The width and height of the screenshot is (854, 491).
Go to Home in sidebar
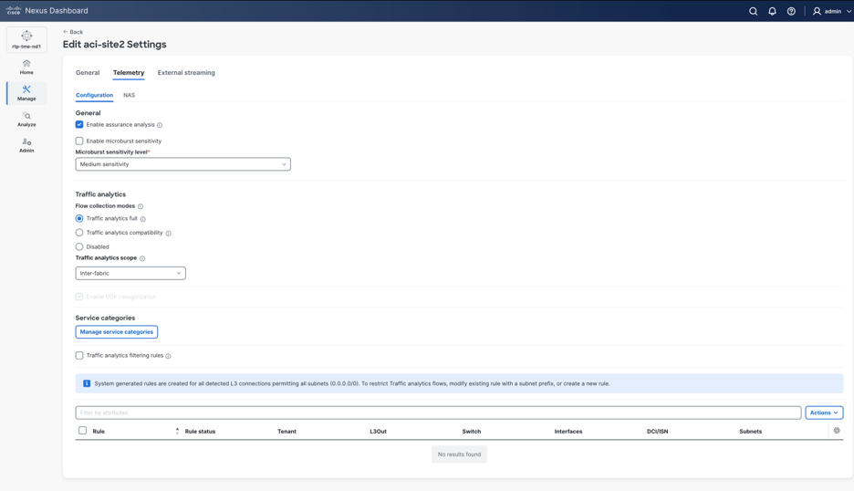click(x=26, y=67)
